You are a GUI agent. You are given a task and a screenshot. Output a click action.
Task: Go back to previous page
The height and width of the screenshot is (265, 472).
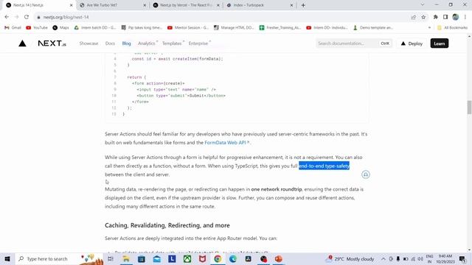pyautogui.click(x=7, y=17)
